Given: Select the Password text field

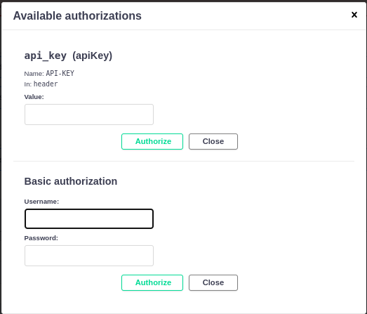Looking at the screenshot, I should [x=89, y=256].
